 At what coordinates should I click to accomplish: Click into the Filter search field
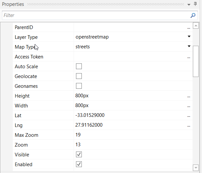pos(95,15)
